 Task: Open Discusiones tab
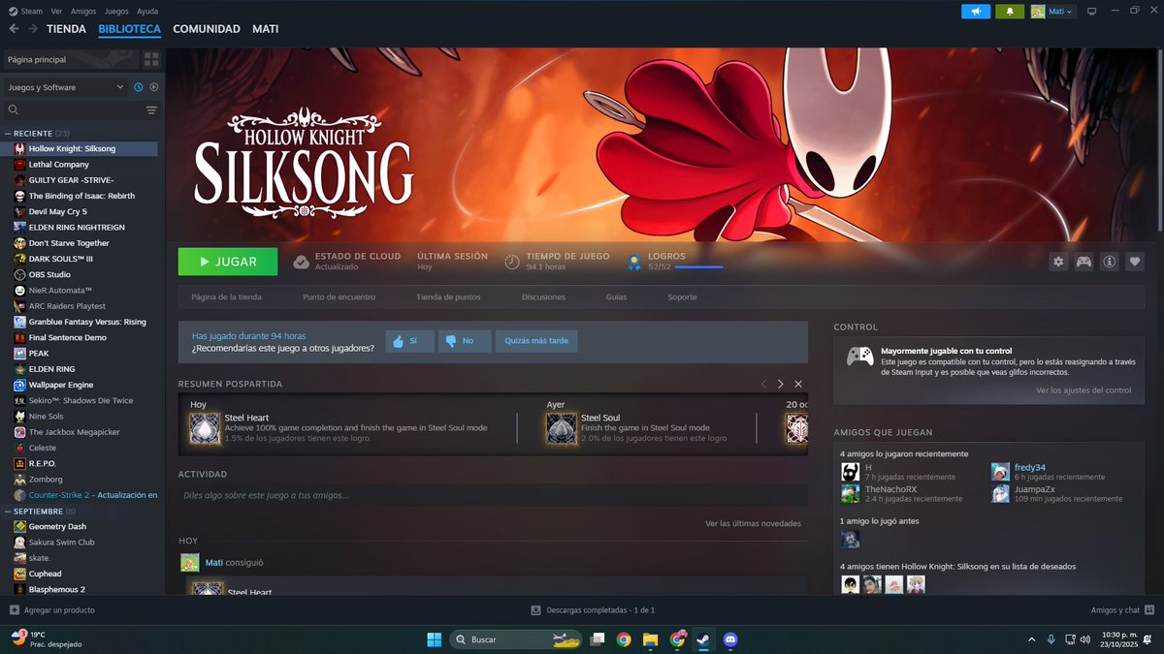tap(543, 296)
